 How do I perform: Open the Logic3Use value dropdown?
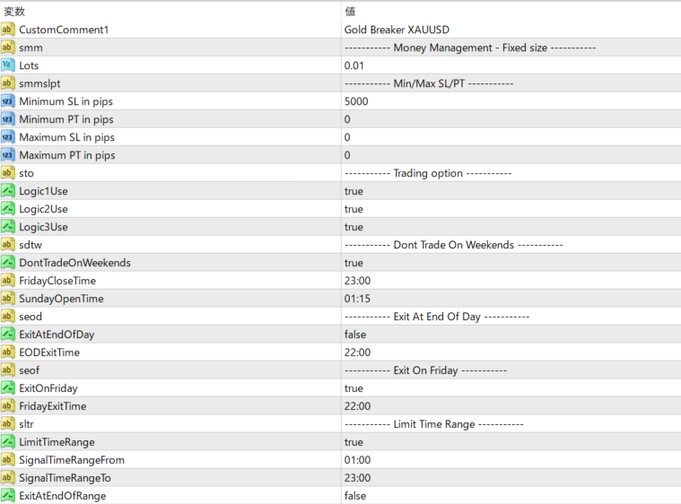pos(354,227)
